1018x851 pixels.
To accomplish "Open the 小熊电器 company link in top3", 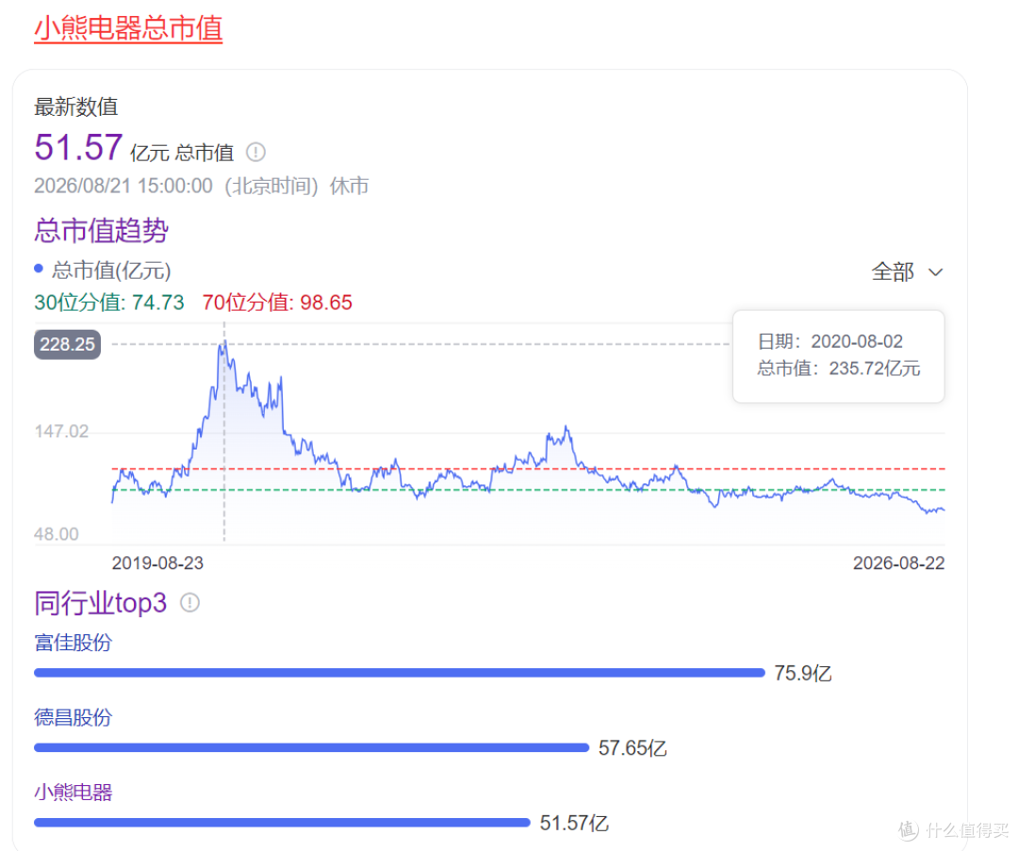I will coord(74,792).
